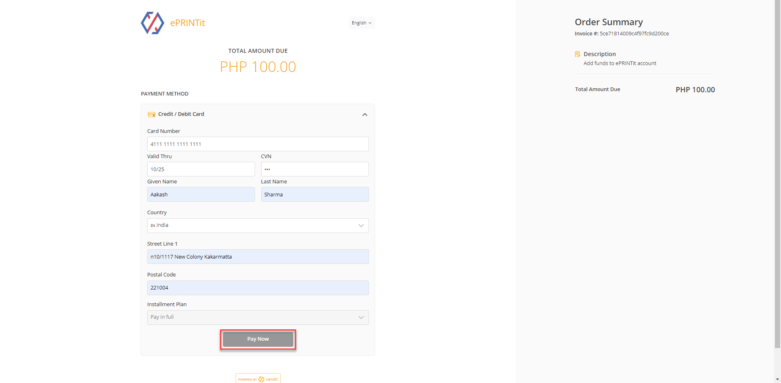Image resolution: width=781 pixels, height=383 pixels.
Task: Click the Postal Code field
Action: pyautogui.click(x=257, y=288)
